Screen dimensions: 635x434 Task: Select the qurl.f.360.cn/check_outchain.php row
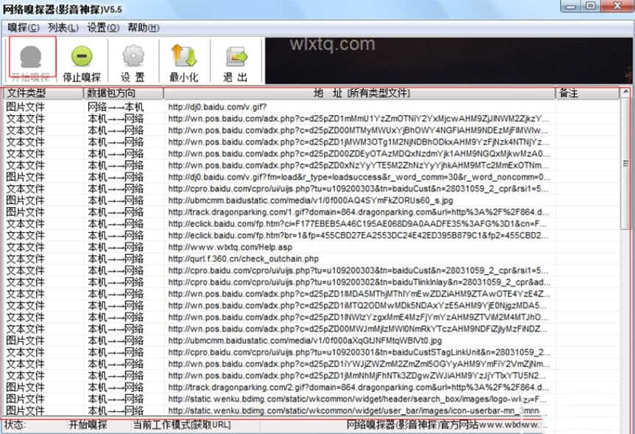click(x=312, y=259)
